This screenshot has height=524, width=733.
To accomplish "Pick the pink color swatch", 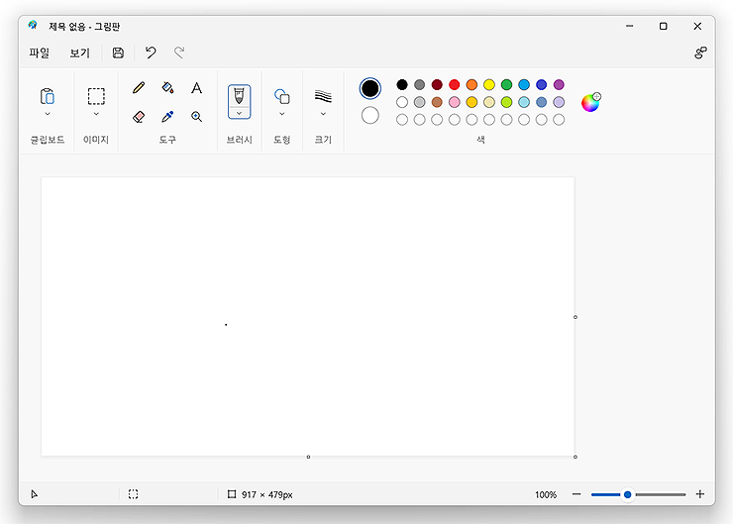I will [454, 102].
